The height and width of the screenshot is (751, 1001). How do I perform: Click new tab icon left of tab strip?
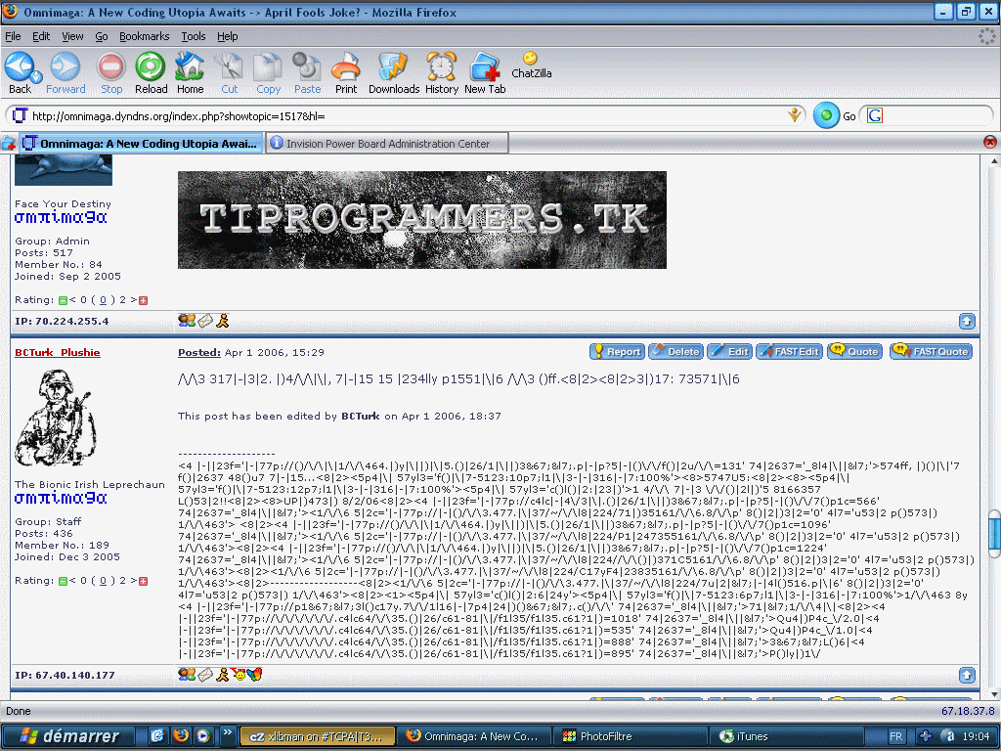click(8, 144)
